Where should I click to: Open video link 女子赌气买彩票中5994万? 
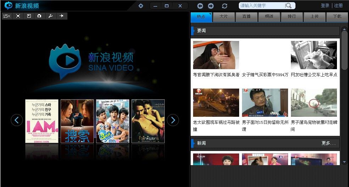coord(265,75)
